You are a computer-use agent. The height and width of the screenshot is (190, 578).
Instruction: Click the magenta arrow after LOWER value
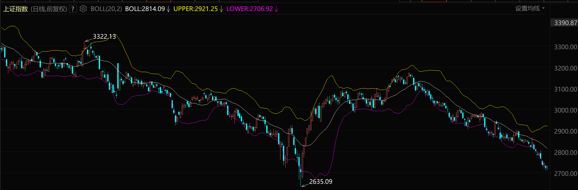coord(277,9)
